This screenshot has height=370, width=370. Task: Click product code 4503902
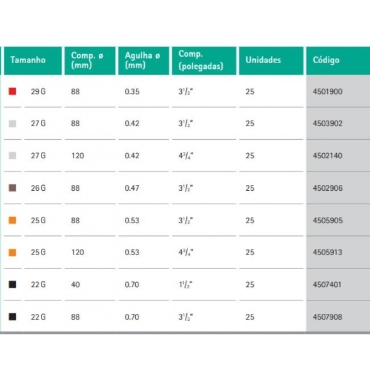point(327,123)
